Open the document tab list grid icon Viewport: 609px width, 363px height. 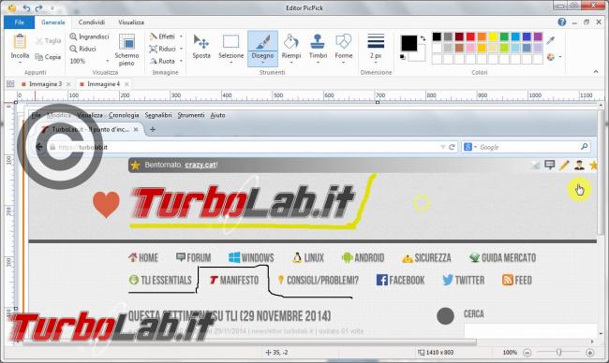point(10,84)
